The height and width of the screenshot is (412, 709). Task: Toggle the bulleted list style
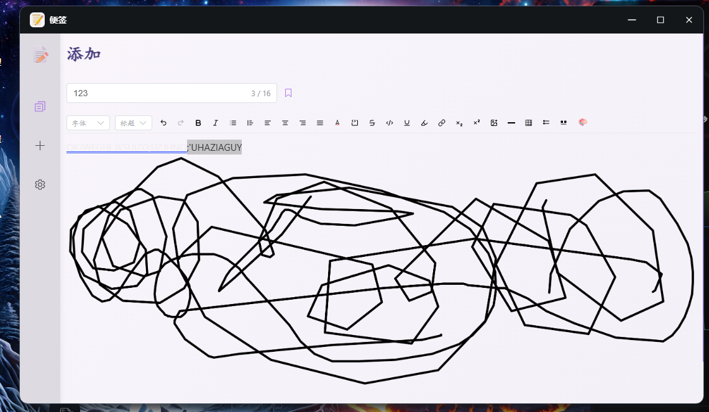(x=233, y=122)
